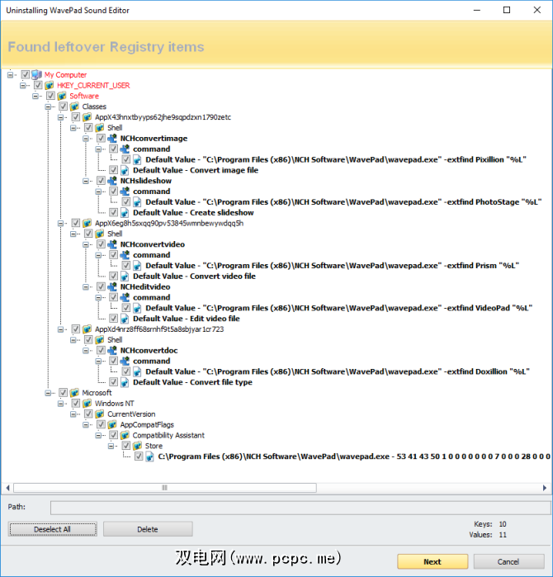Click the AppXd4nrz8ff68srnhf9t5a8sbjyar1cr723 key icon
The image size is (553, 577).
tap(87, 329)
